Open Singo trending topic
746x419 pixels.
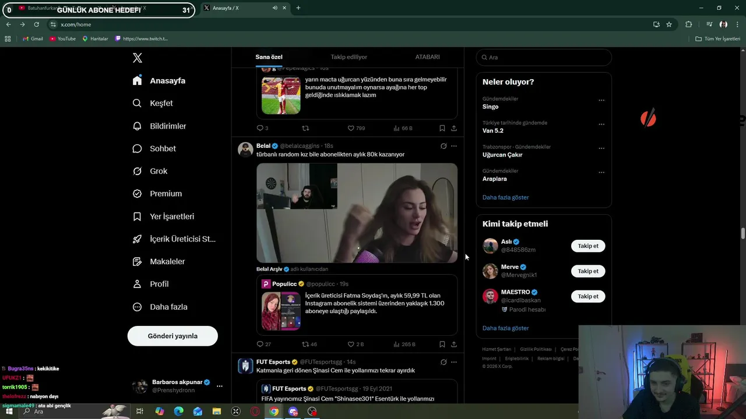490,106
